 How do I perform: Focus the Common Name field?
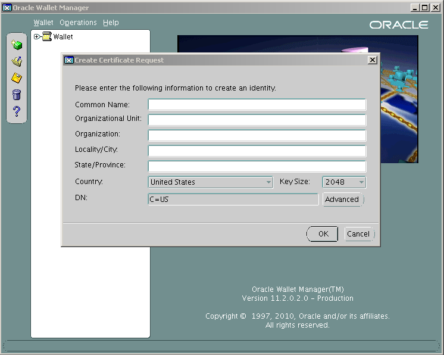[x=257, y=105]
